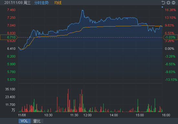178x124 pixels.
Task: Click the 分时走势 legend label
Action: coord(41,3)
